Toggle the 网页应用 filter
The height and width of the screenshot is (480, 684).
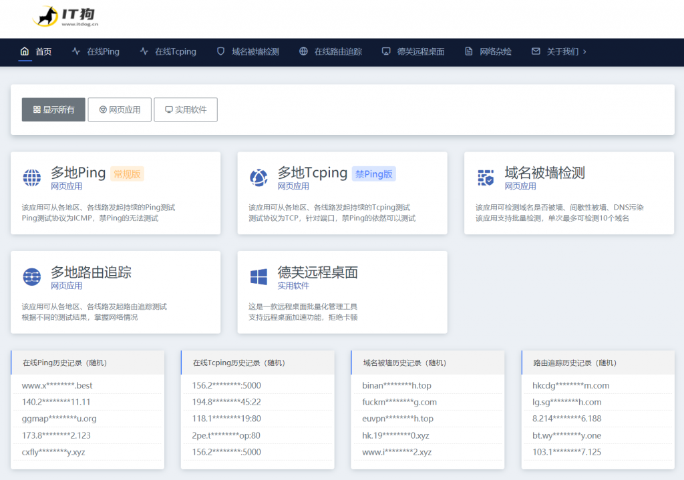click(x=119, y=109)
